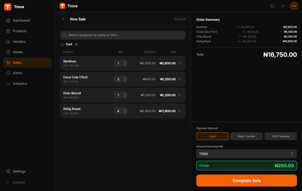Click the Intake clipboard icon
Viewport: 302px width, 191px height.
tap(8, 52)
